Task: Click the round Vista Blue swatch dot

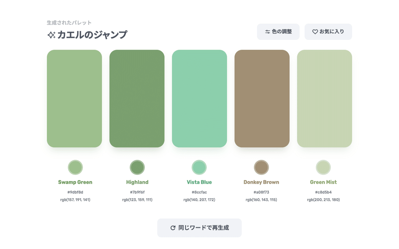Action: point(199,167)
